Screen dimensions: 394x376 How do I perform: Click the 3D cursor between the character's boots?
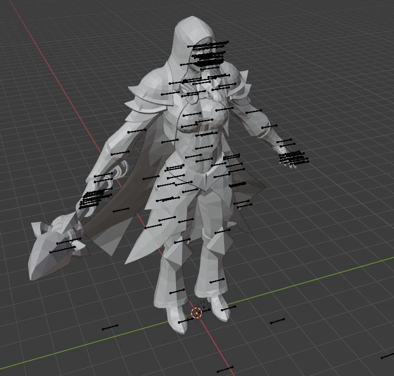196,313
